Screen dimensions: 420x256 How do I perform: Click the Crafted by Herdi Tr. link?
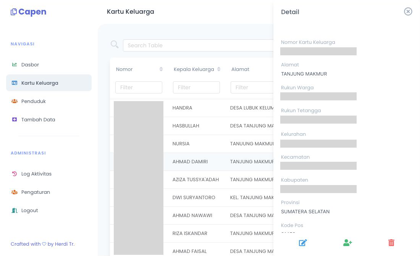point(42,244)
